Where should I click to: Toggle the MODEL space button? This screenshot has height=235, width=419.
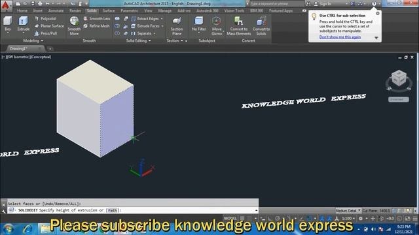(230, 219)
